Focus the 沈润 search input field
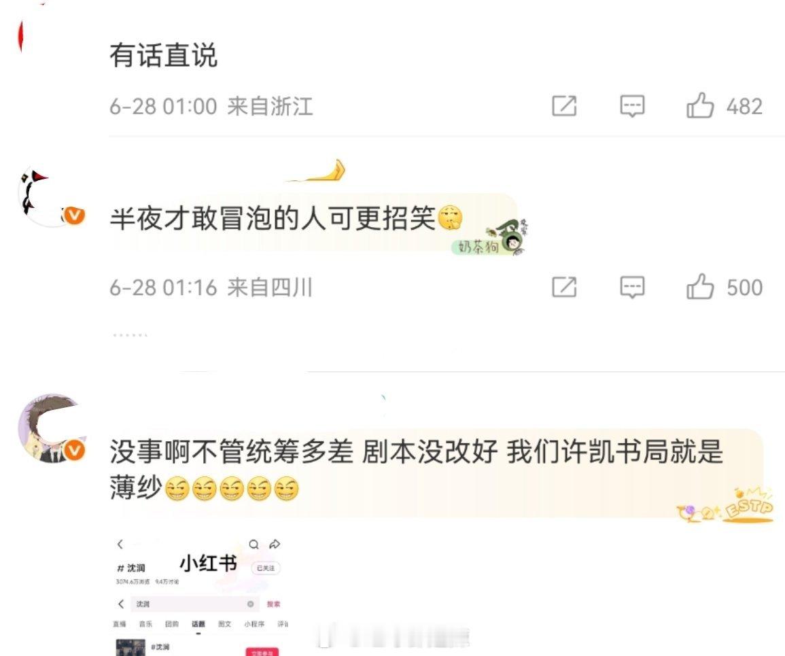Image resolution: width=785 pixels, height=656 pixels. coord(195,604)
